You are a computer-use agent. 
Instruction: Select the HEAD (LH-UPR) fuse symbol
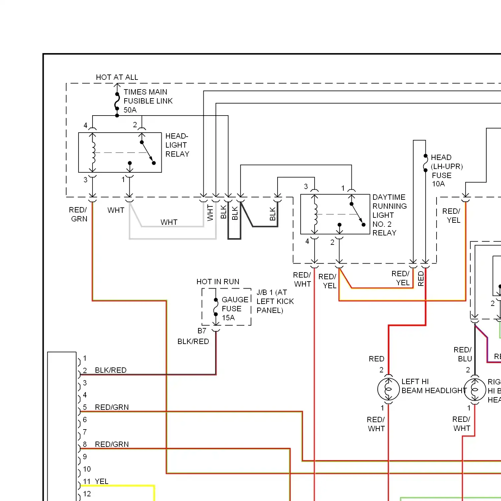(x=426, y=163)
